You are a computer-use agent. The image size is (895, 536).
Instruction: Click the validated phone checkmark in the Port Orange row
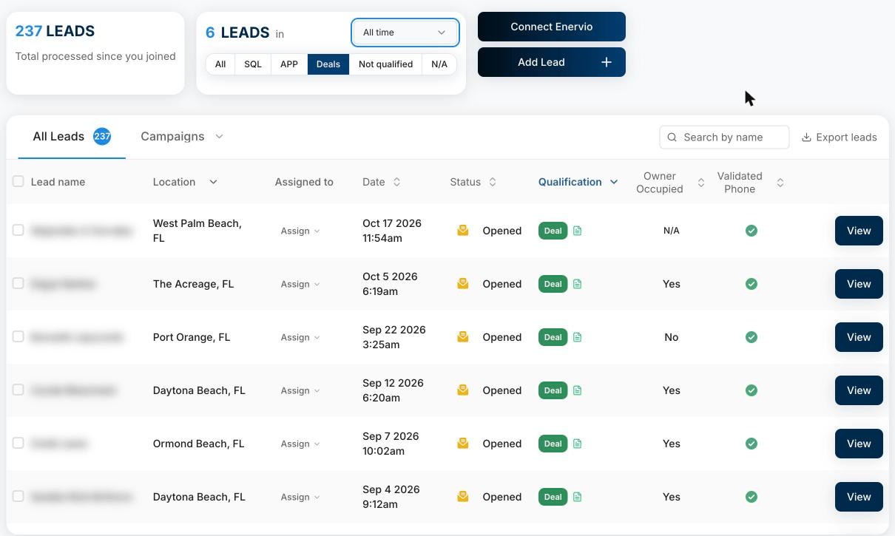[x=752, y=337]
